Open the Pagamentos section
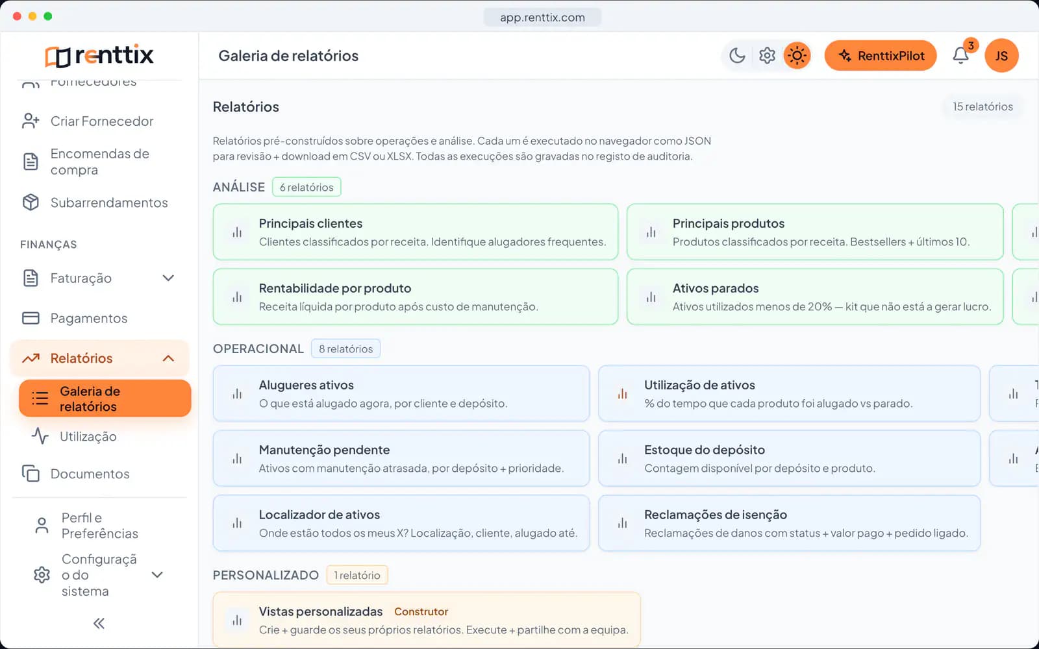The height and width of the screenshot is (649, 1039). tap(99, 318)
